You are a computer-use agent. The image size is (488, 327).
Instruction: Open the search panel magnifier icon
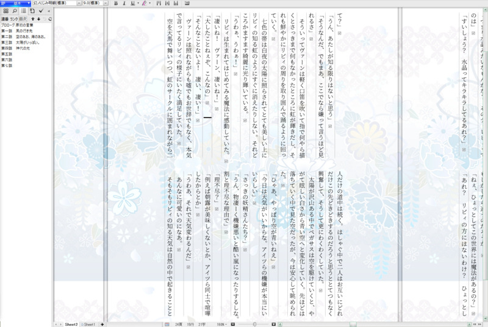(x=14, y=11)
